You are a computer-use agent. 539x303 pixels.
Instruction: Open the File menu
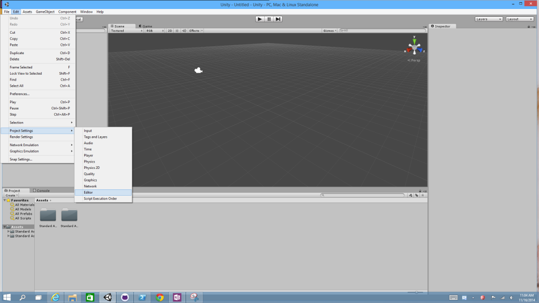[x=6, y=12]
